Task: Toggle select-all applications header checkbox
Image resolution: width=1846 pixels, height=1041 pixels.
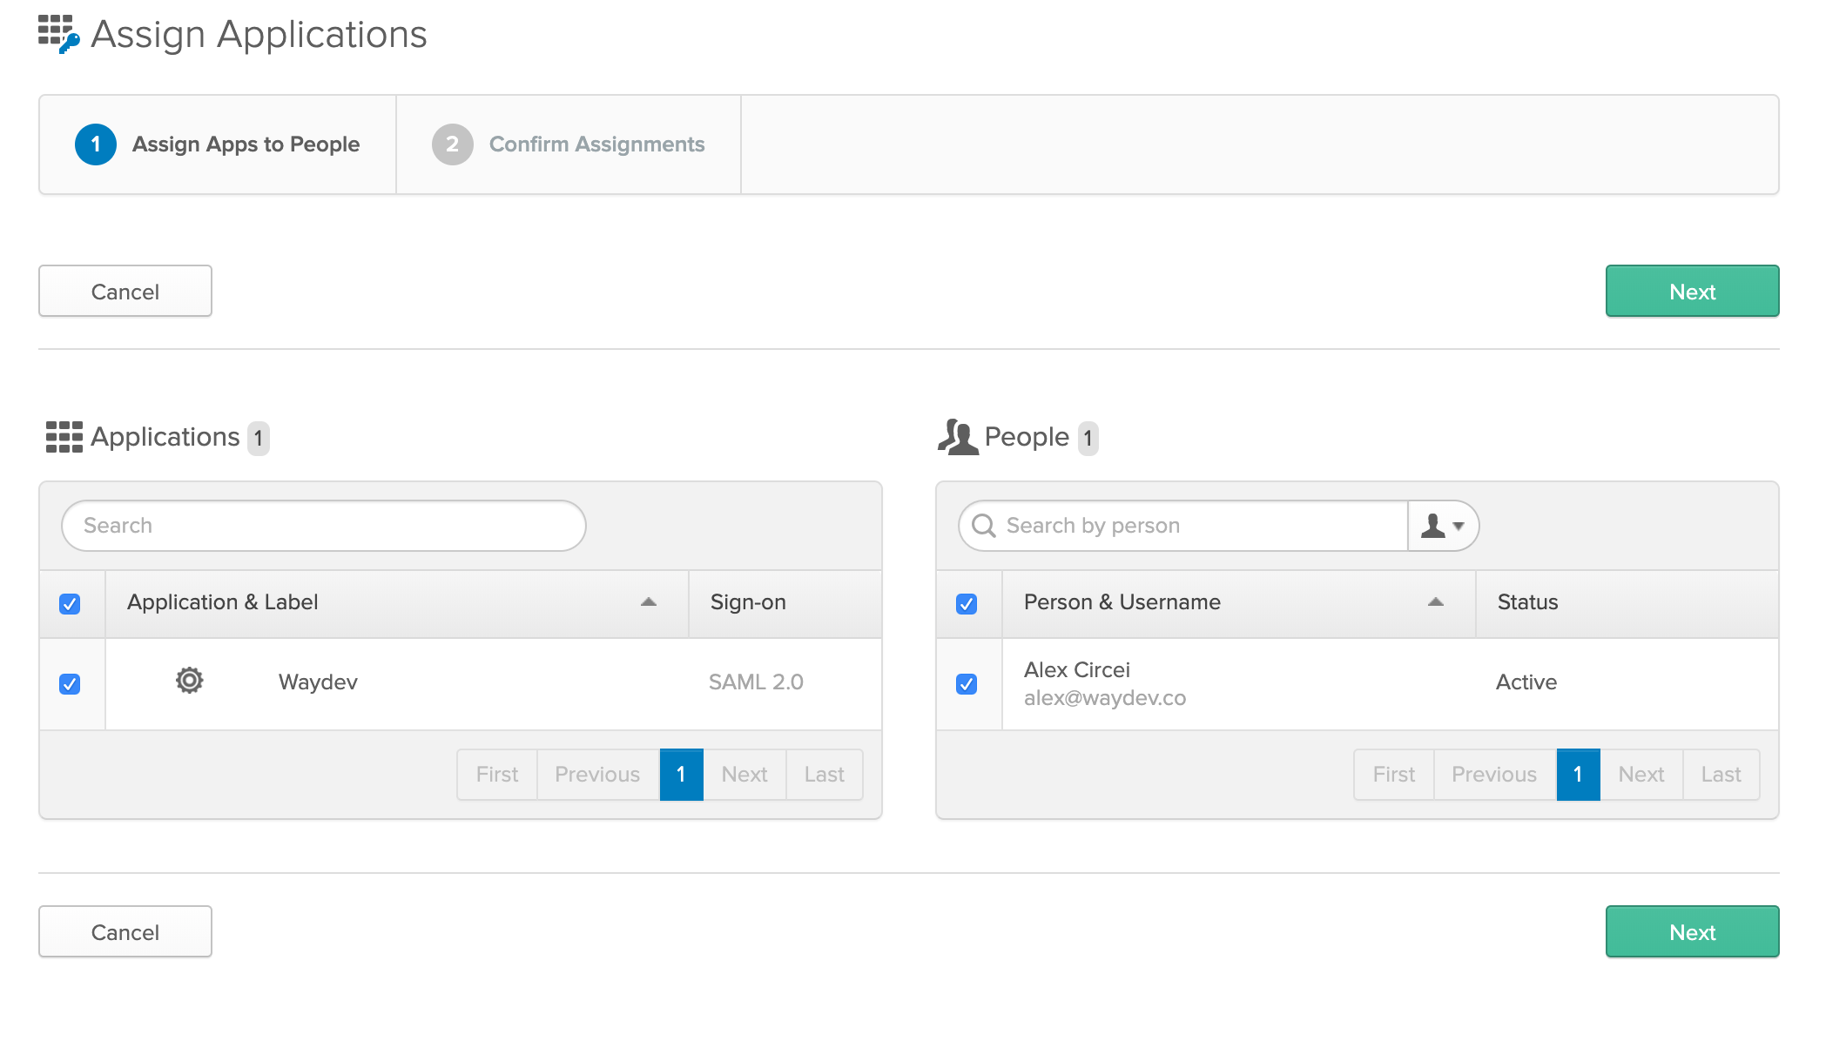Action: click(70, 604)
